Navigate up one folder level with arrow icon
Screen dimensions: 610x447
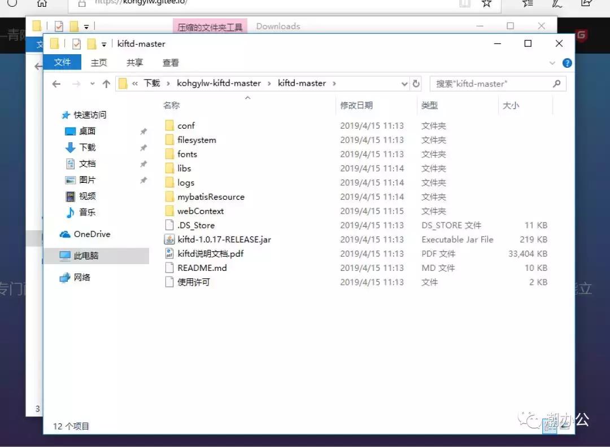coord(107,83)
